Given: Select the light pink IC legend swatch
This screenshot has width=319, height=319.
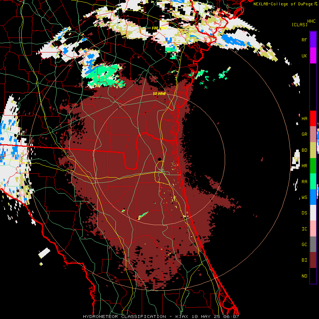Looking at the screenshot, I should [x=313, y=229].
